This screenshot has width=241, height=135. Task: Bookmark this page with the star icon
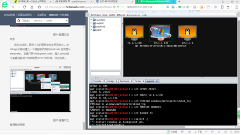(40, 7)
